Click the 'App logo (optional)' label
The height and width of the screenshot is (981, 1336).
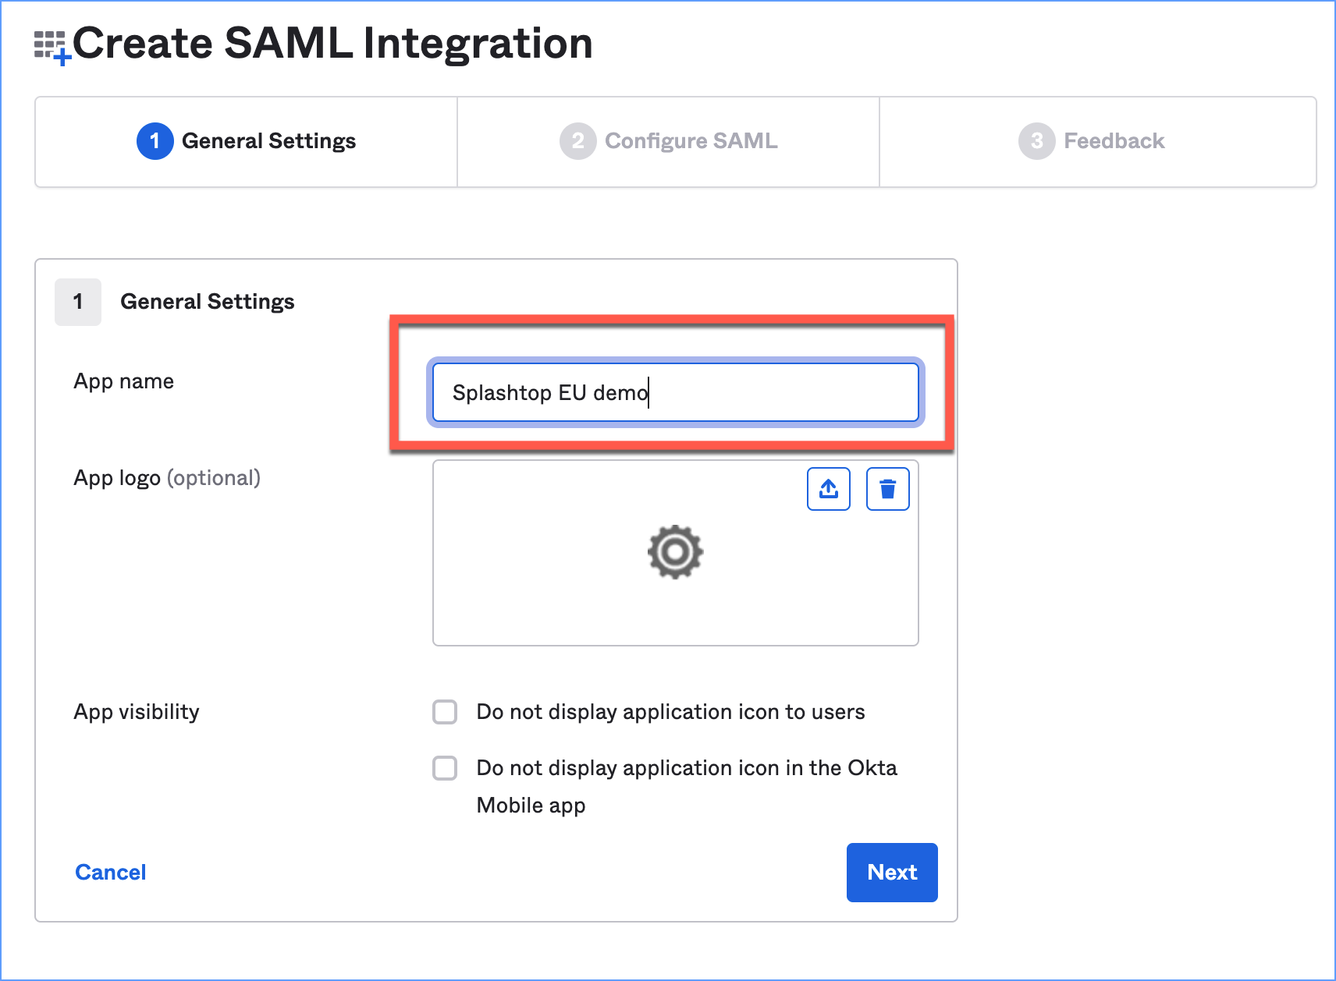pyautogui.click(x=167, y=478)
